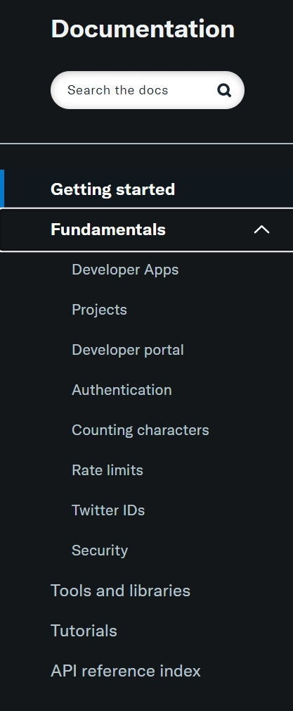Open the Developer Apps page
This screenshot has width=293, height=711.
(125, 270)
